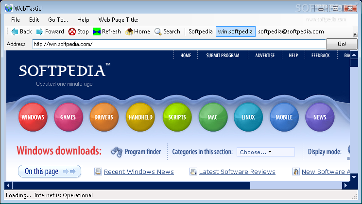Click the 'Display mode:' label
This screenshot has height=204, width=362.
click(x=325, y=152)
